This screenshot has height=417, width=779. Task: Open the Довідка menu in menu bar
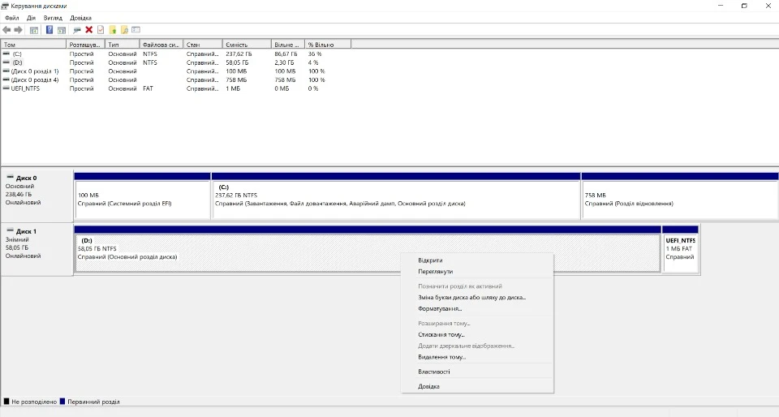(80, 17)
